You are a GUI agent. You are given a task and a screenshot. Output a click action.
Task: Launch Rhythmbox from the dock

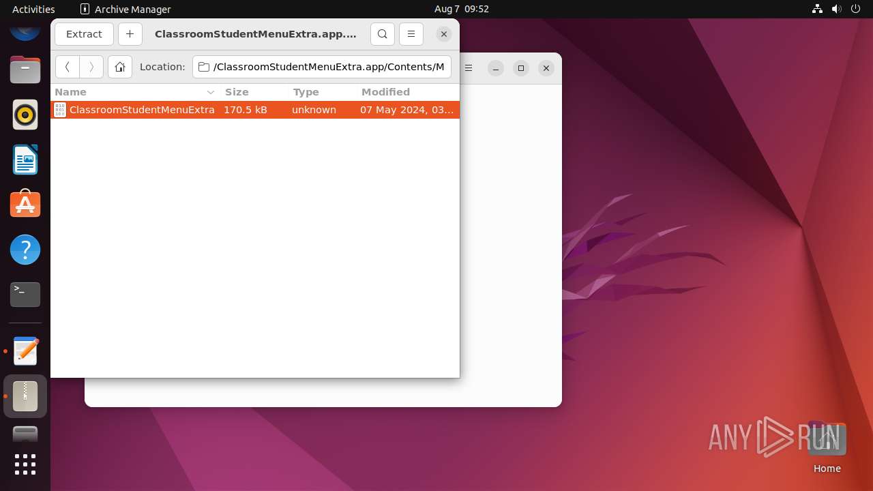[x=25, y=115]
